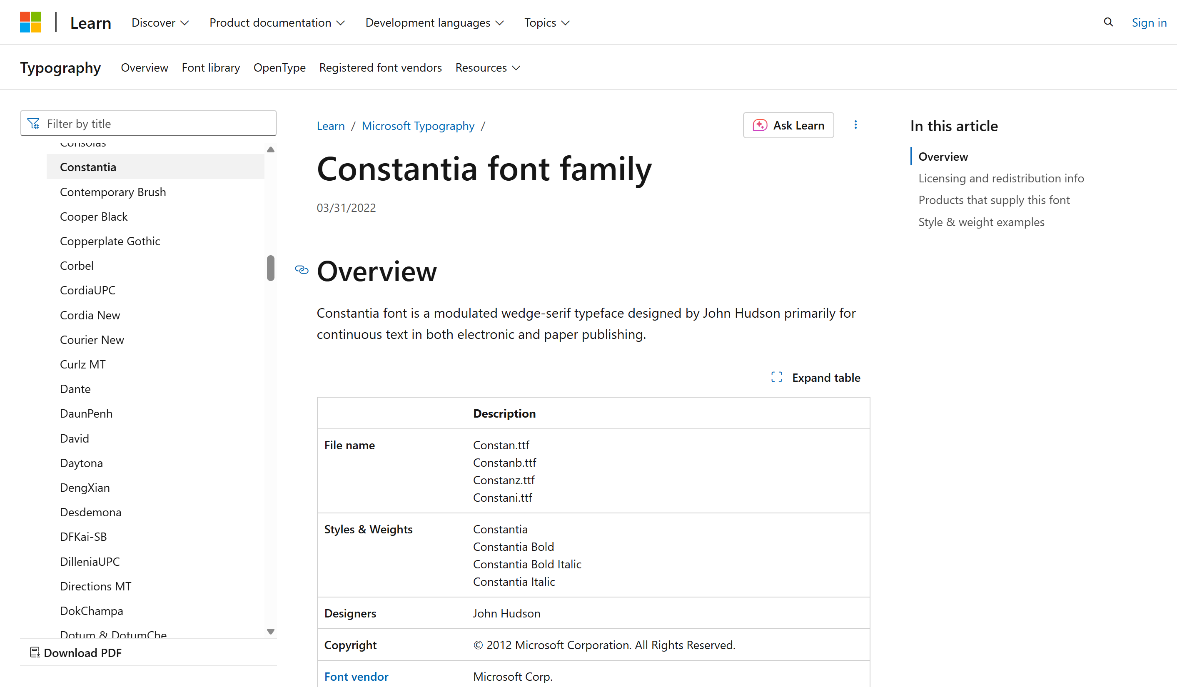Click the Expand table icon

click(776, 377)
